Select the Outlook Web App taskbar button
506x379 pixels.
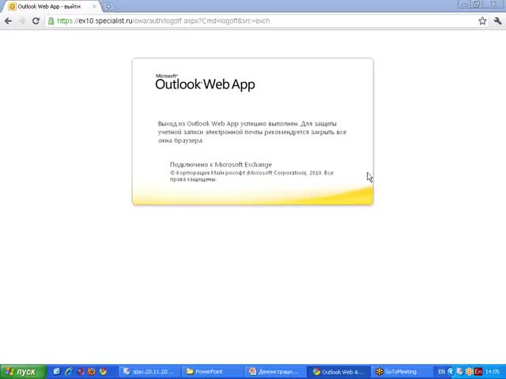338,372
